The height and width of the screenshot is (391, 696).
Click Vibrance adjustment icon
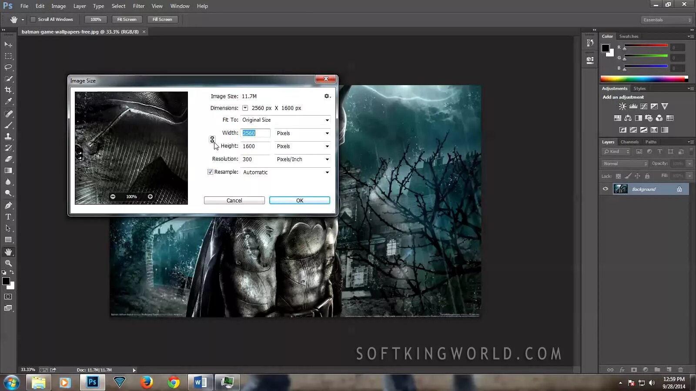click(665, 106)
